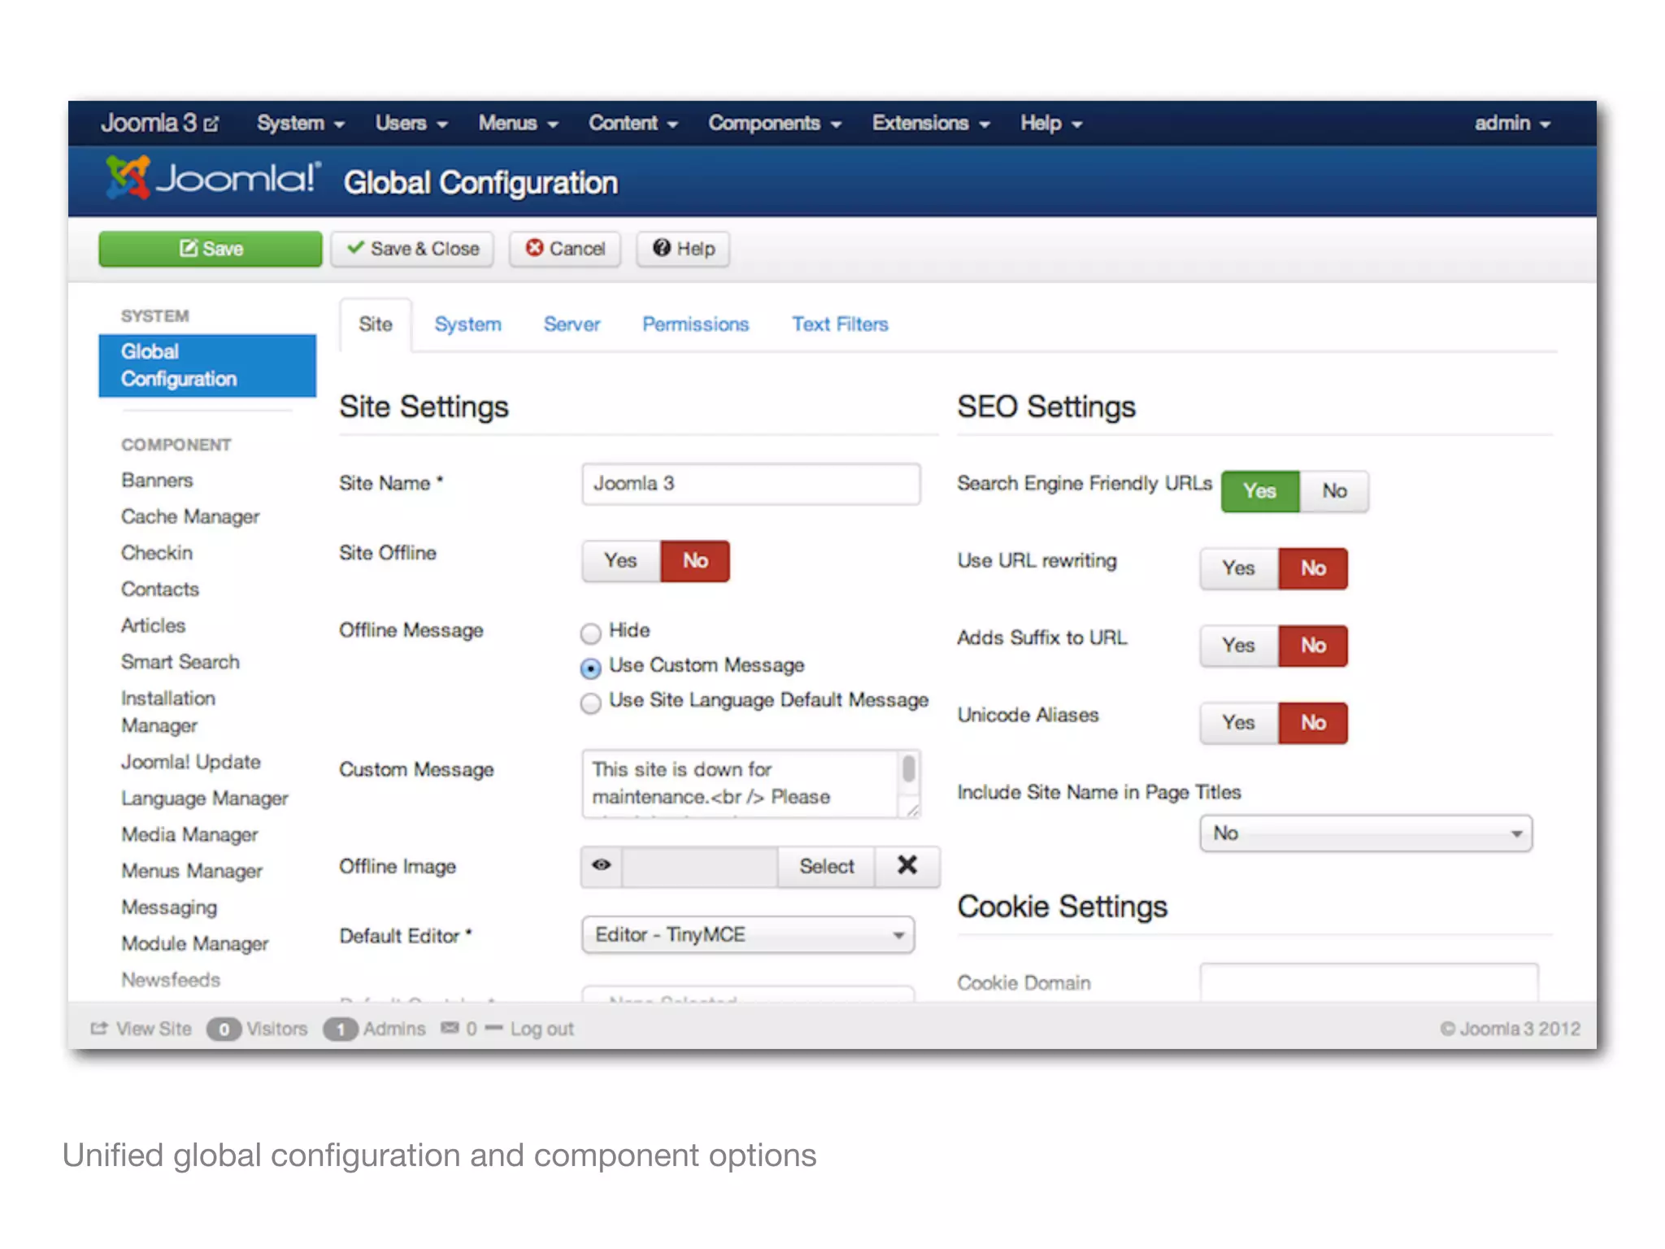
Task: Open Messaging options in sidebar
Action: tap(169, 907)
